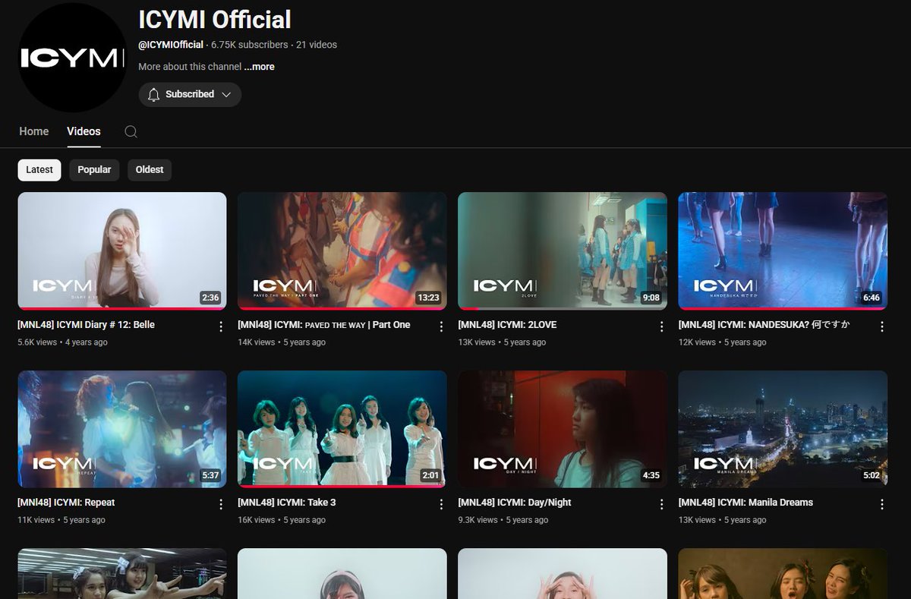Viewport: 911px width, 599px height.
Task: Open more options for ICYMI: Repeat video
Action: 221,504
